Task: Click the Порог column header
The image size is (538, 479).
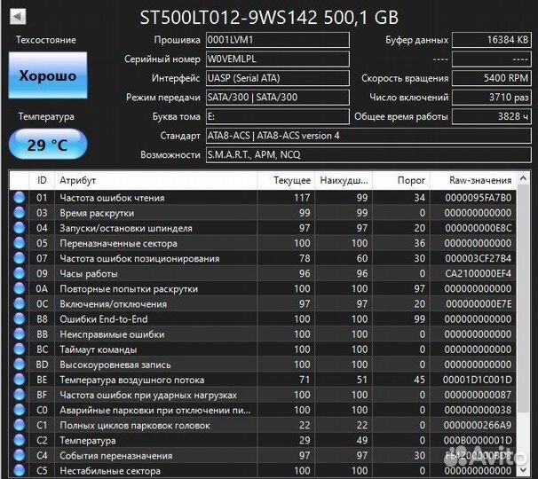Action: (401, 180)
